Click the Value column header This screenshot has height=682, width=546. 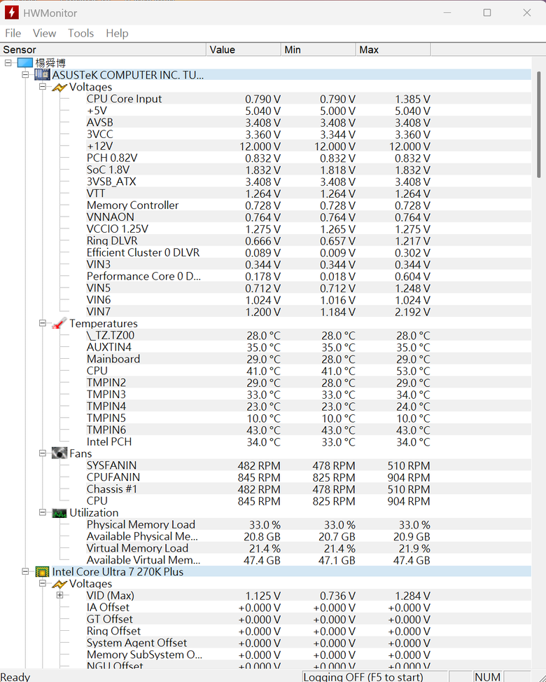pyautogui.click(x=243, y=50)
